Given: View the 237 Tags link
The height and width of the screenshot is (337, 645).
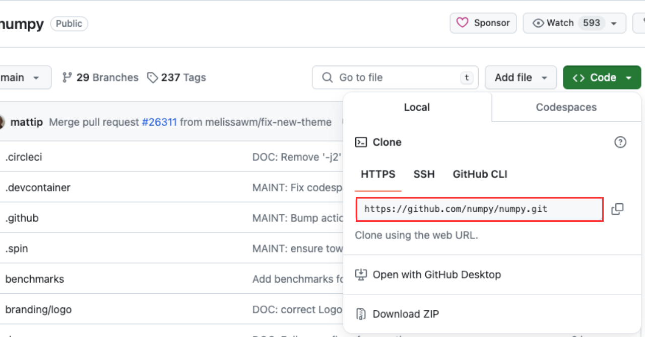Looking at the screenshot, I should [x=176, y=77].
